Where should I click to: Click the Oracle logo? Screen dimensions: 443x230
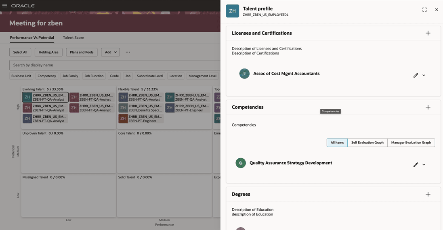tap(23, 6)
